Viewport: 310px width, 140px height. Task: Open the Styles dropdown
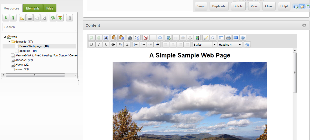click(x=205, y=45)
